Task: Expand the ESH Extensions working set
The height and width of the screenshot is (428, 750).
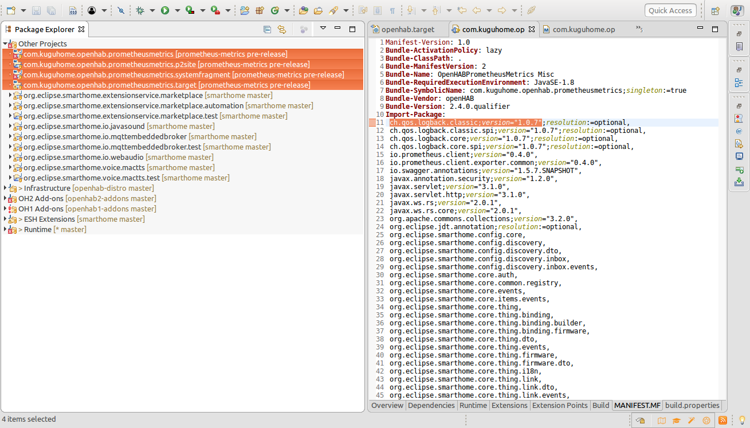Action: click(x=5, y=219)
